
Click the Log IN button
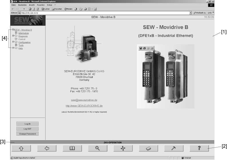pyautogui.click(x=27, y=124)
